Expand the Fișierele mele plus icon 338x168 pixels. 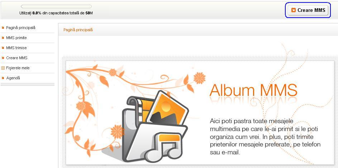point(3,68)
